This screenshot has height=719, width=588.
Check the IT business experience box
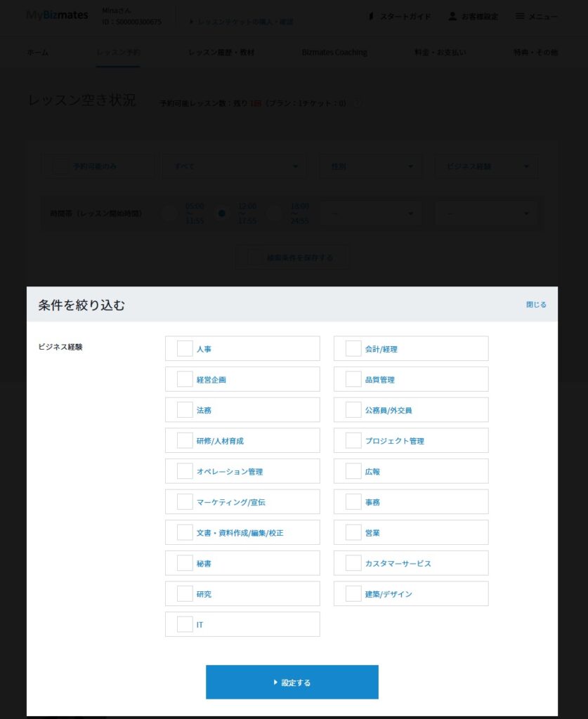point(185,624)
